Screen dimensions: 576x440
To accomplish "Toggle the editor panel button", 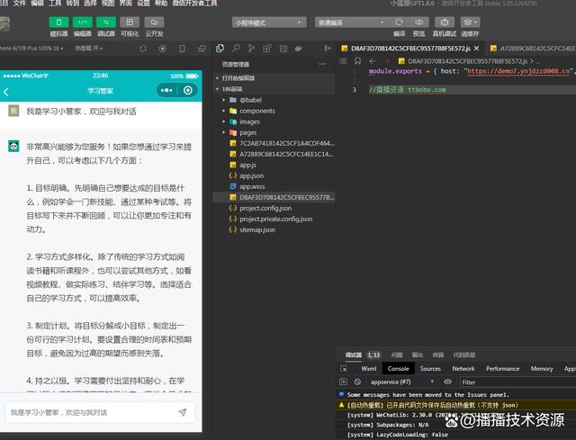I will 82,22.
